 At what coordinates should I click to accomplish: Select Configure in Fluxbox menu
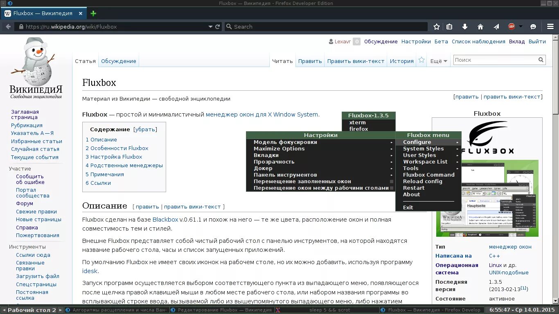[428, 142]
